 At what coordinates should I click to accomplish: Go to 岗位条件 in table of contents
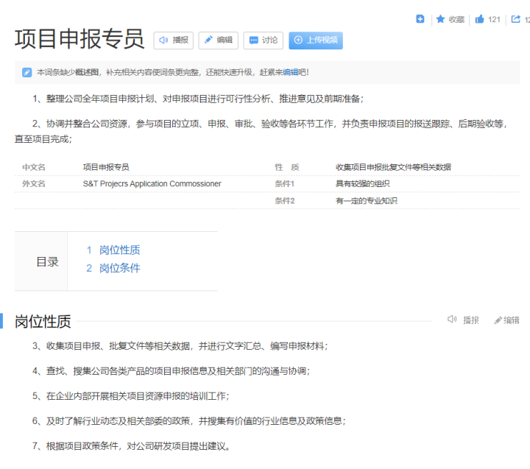pos(120,268)
